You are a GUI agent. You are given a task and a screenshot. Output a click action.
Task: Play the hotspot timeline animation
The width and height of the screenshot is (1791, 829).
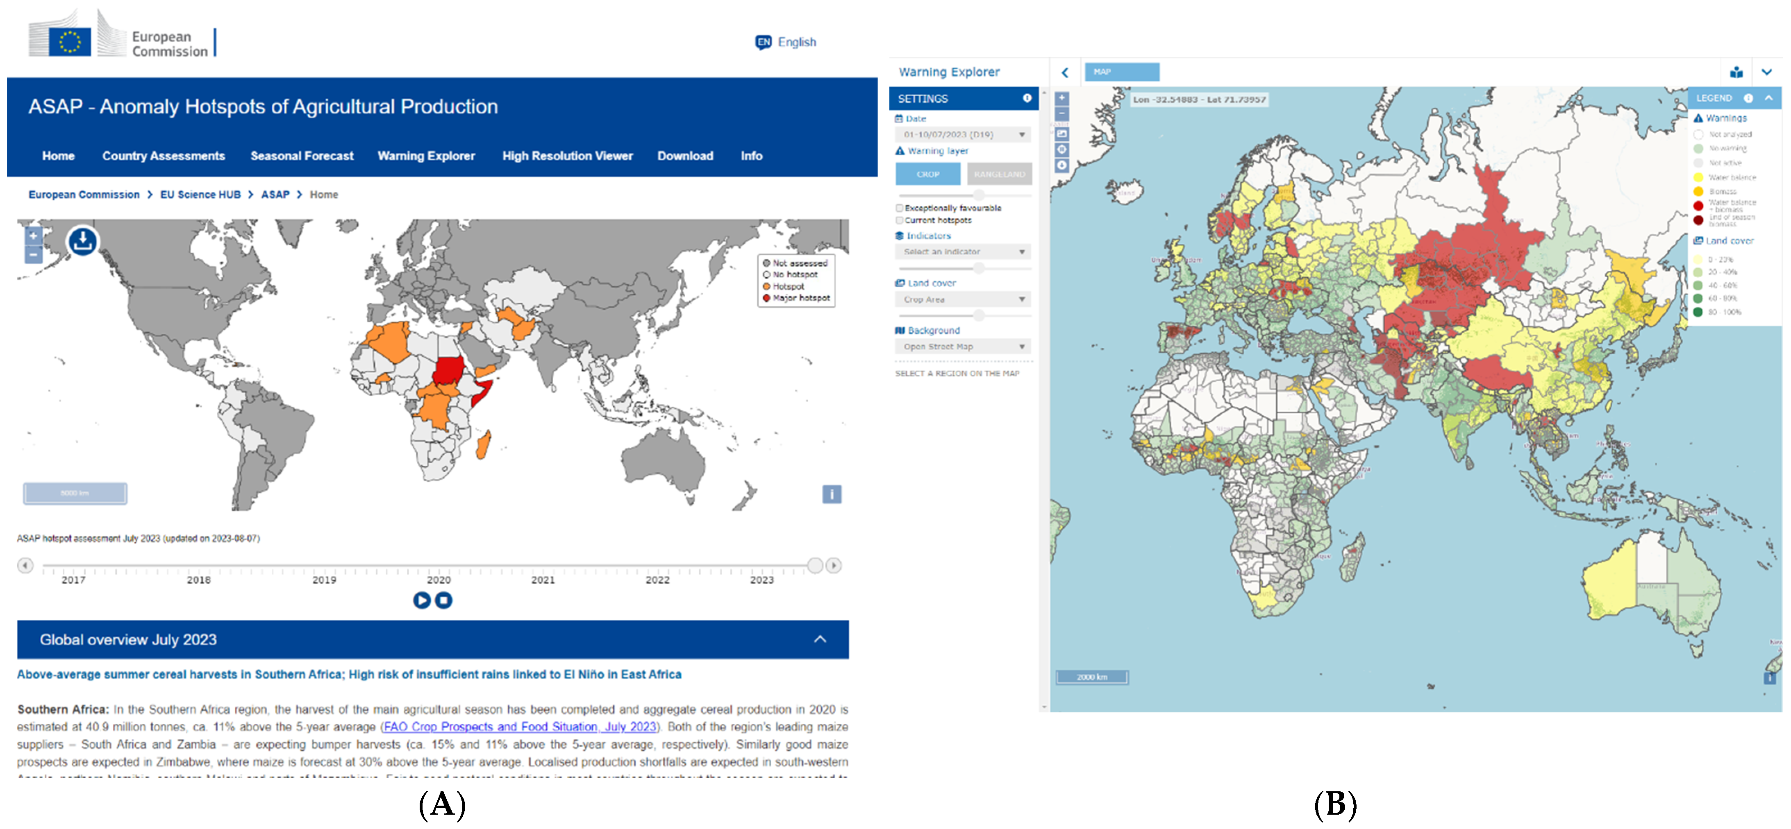(421, 600)
